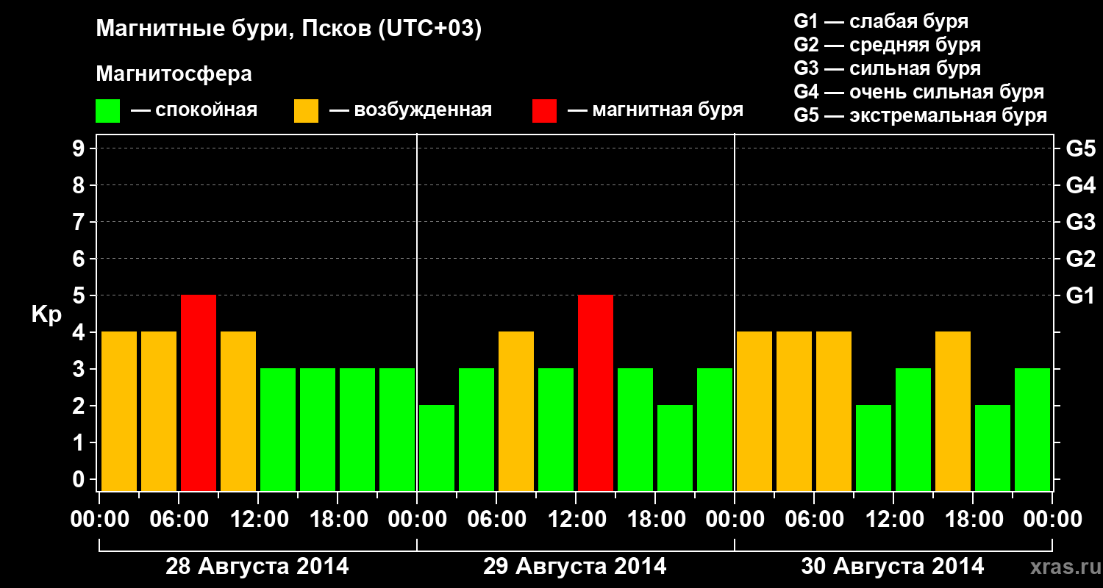This screenshot has width=1103, height=588.
Task: Click 30 August's orange bar at 15:00–18:00
Action: [x=953, y=411]
